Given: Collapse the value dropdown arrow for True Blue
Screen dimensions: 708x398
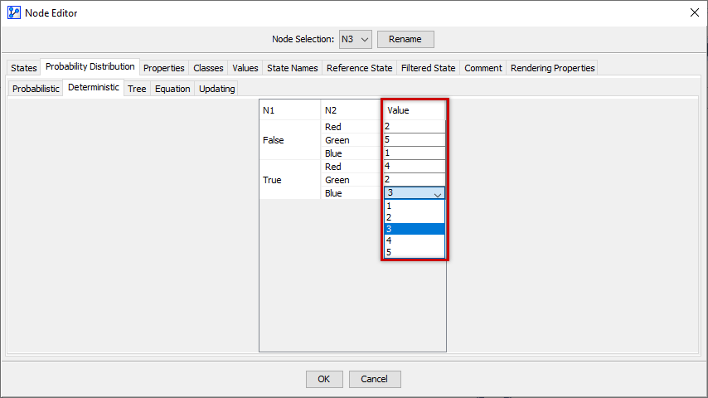Looking at the screenshot, I should pos(438,193).
